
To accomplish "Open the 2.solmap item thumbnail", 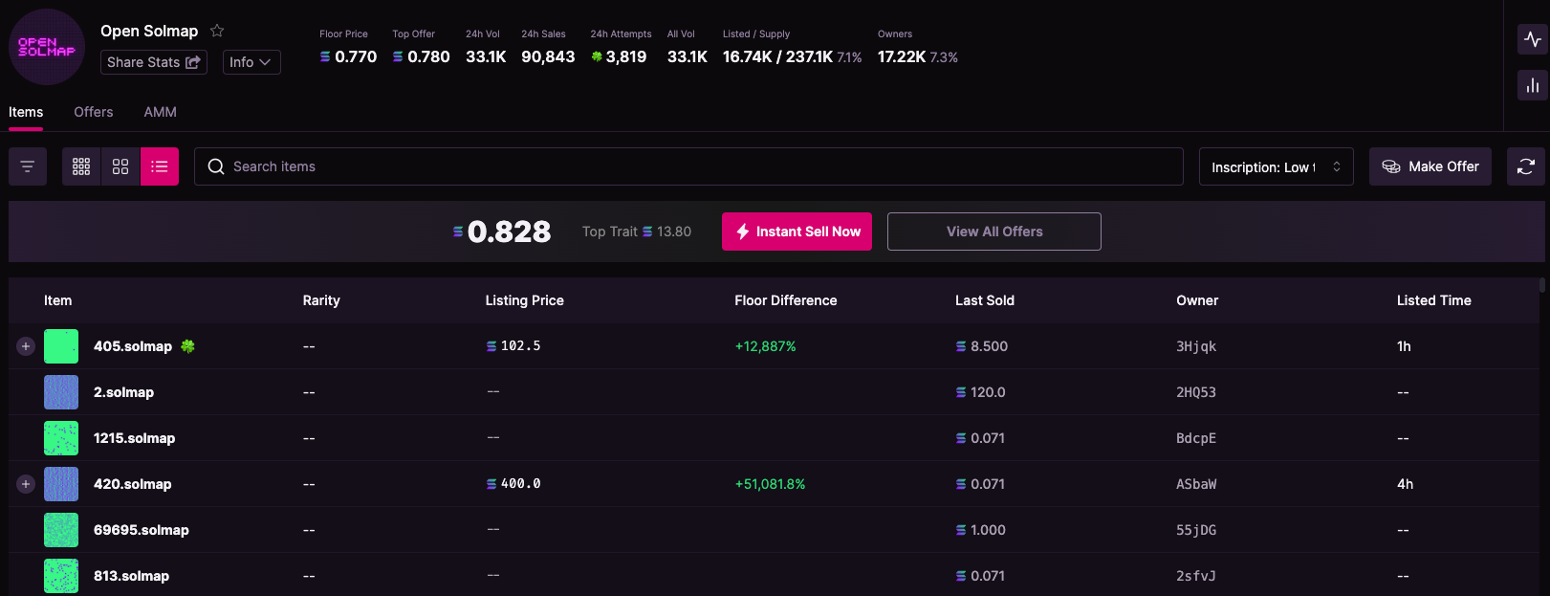I will pos(61,392).
